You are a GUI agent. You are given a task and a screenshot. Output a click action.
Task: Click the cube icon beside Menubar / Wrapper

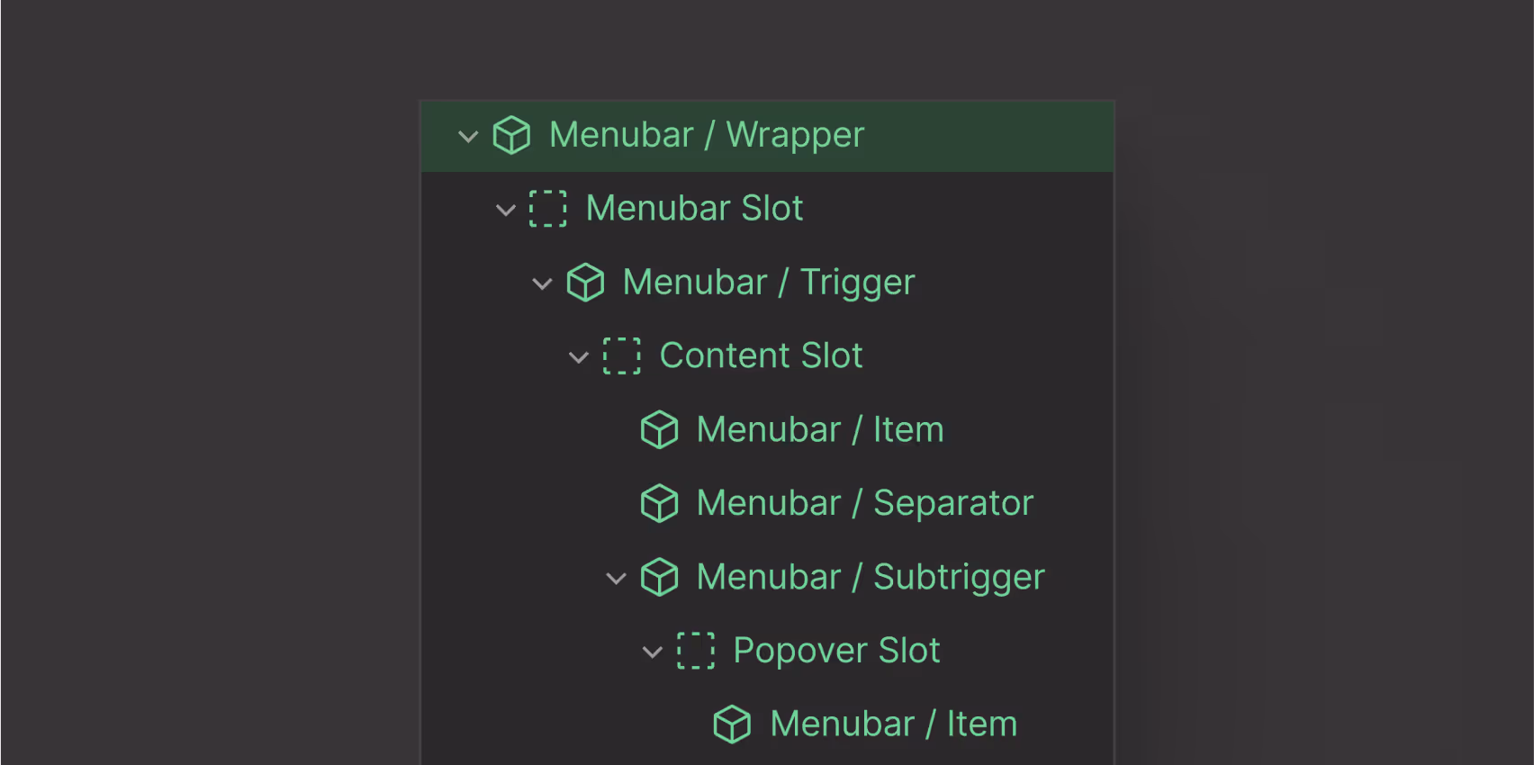point(511,135)
